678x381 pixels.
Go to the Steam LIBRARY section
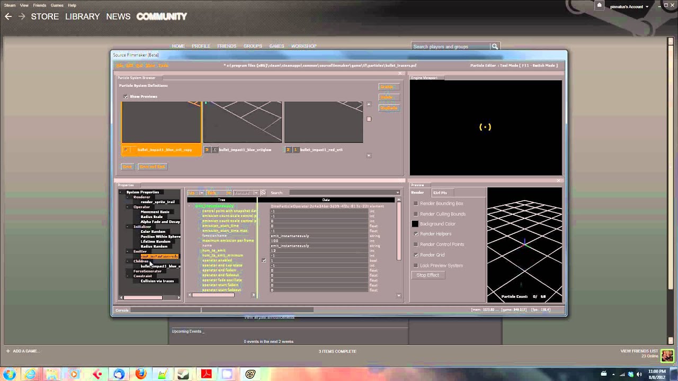click(x=82, y=16)
